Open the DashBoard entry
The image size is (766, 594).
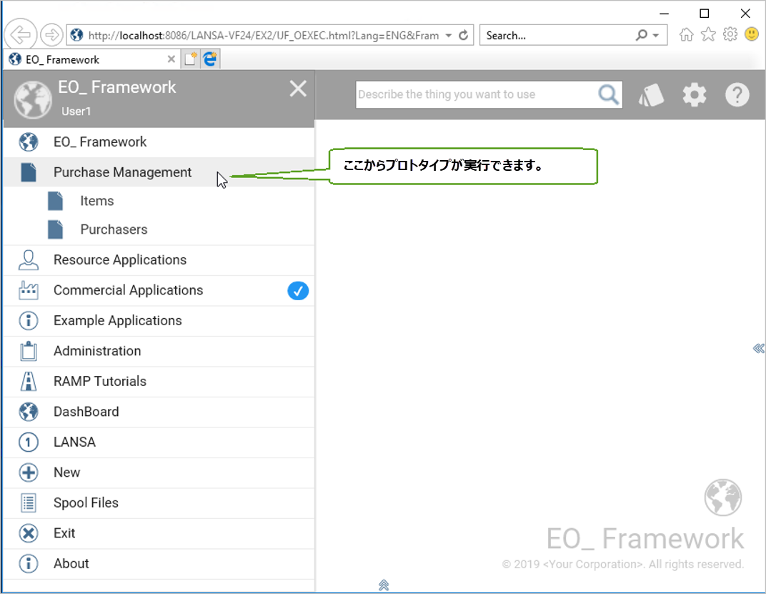159,412
